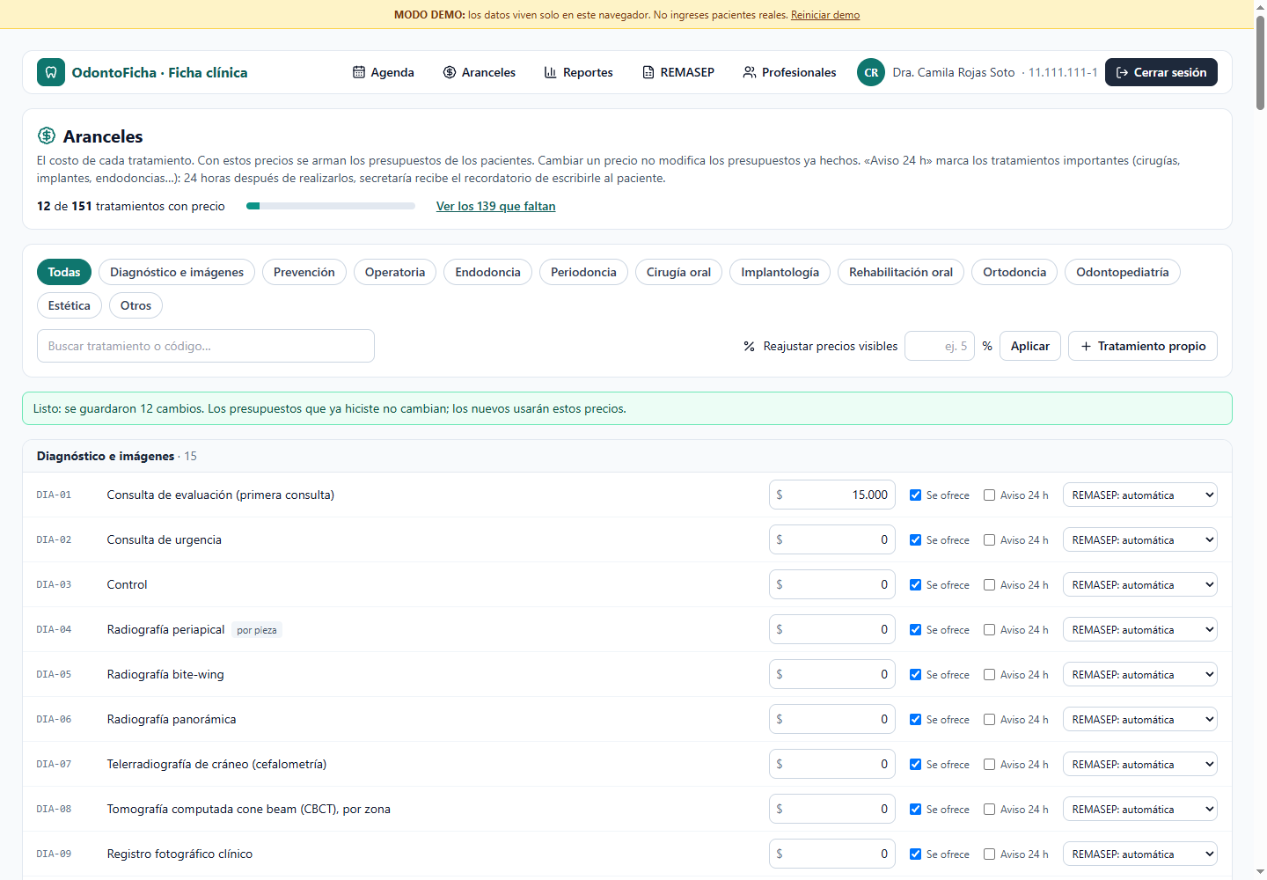
Task: Click the percent icon beside Reajustar precios
Action: pyautogui.click(x=750, y=346)
